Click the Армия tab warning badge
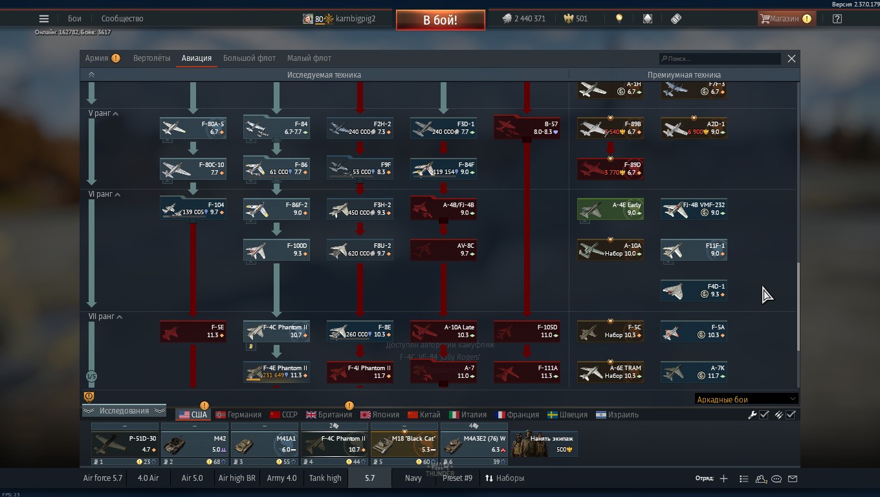The image size is (880, 497). (116, 58)
